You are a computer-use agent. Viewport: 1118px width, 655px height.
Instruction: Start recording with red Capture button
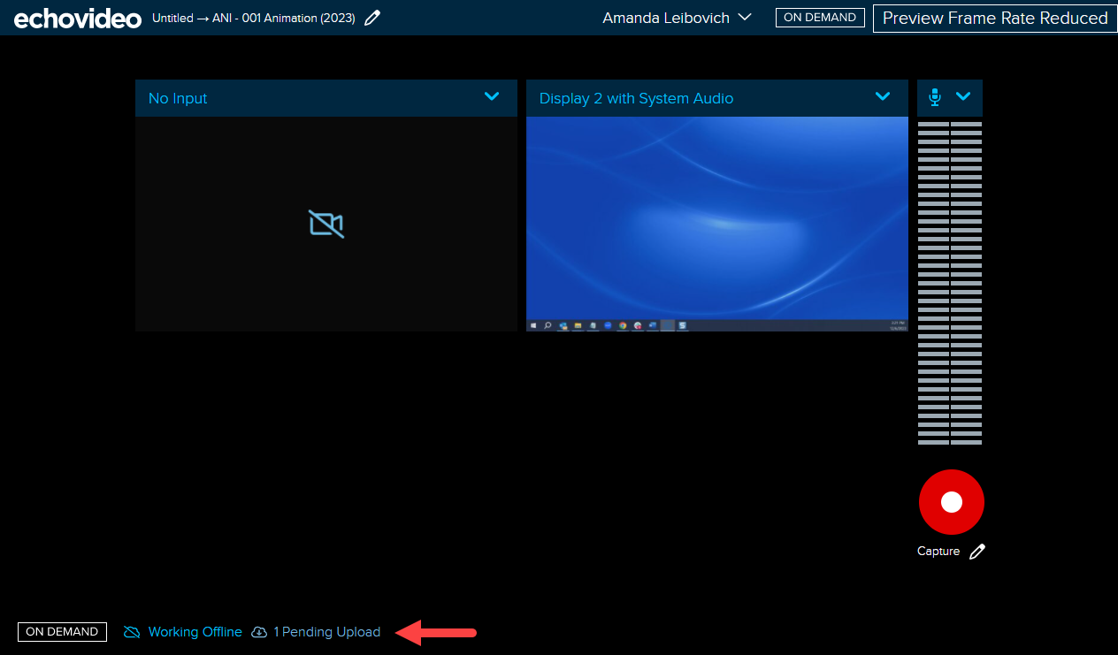(x=952, y=502)
